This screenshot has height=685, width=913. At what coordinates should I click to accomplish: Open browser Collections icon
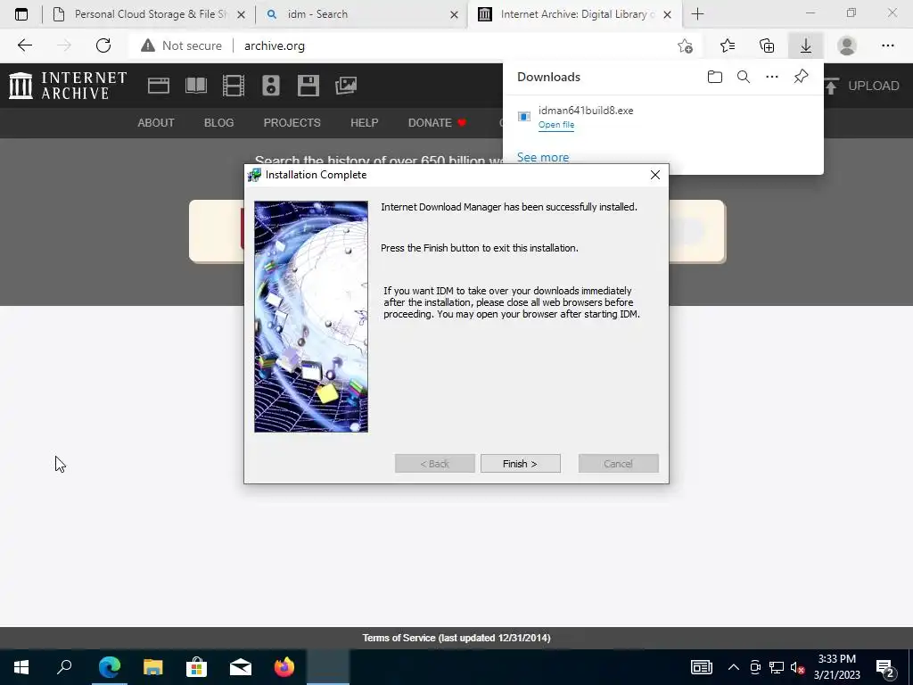[x=767, y=45]
